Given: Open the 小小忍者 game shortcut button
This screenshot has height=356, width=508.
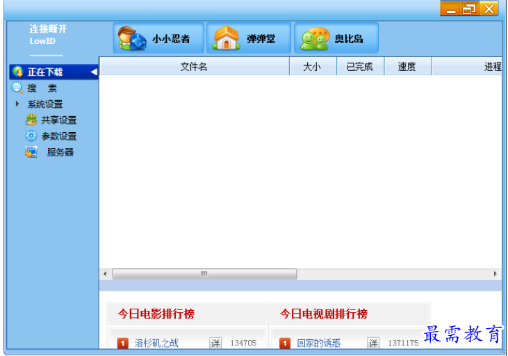Looking at the screenshot, I should (x=158, y=38).
